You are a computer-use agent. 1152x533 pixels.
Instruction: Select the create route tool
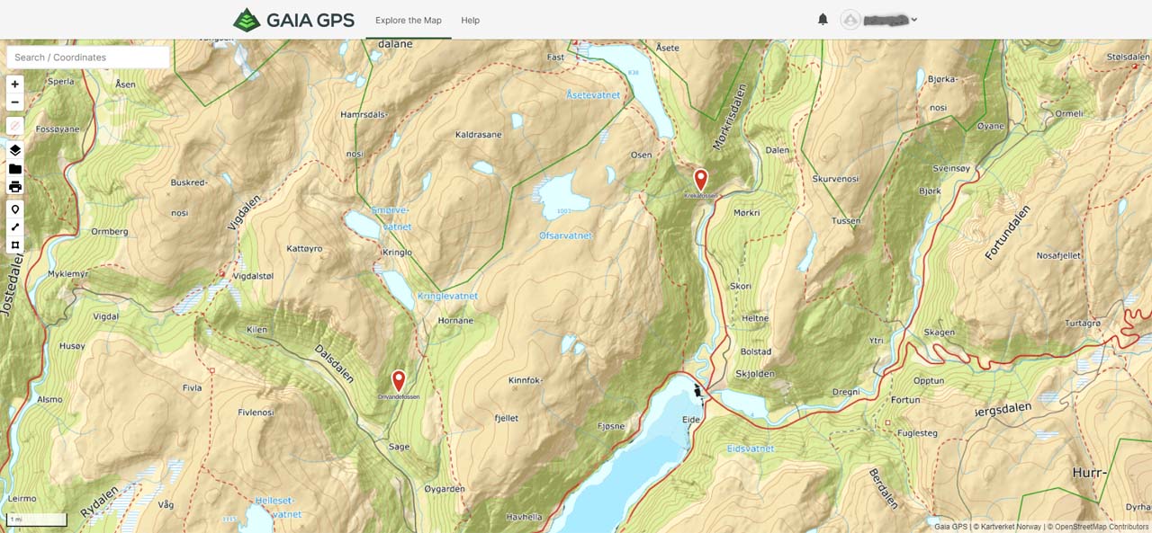15,227
